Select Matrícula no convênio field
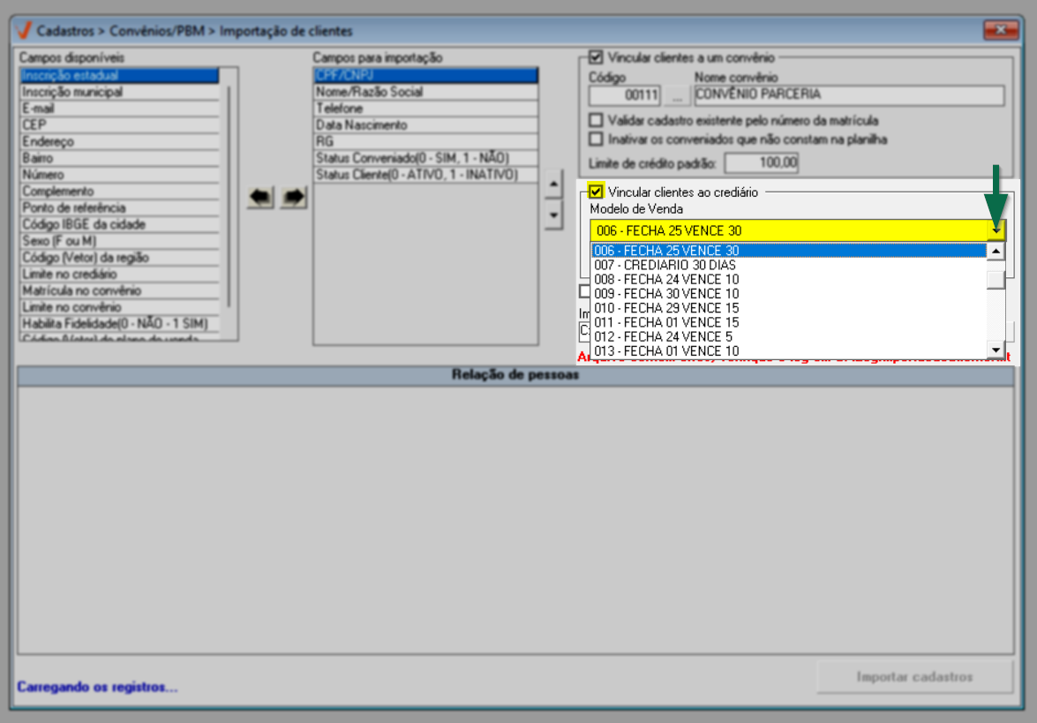Screen dimensions: 1037x723 coord(119,290)
